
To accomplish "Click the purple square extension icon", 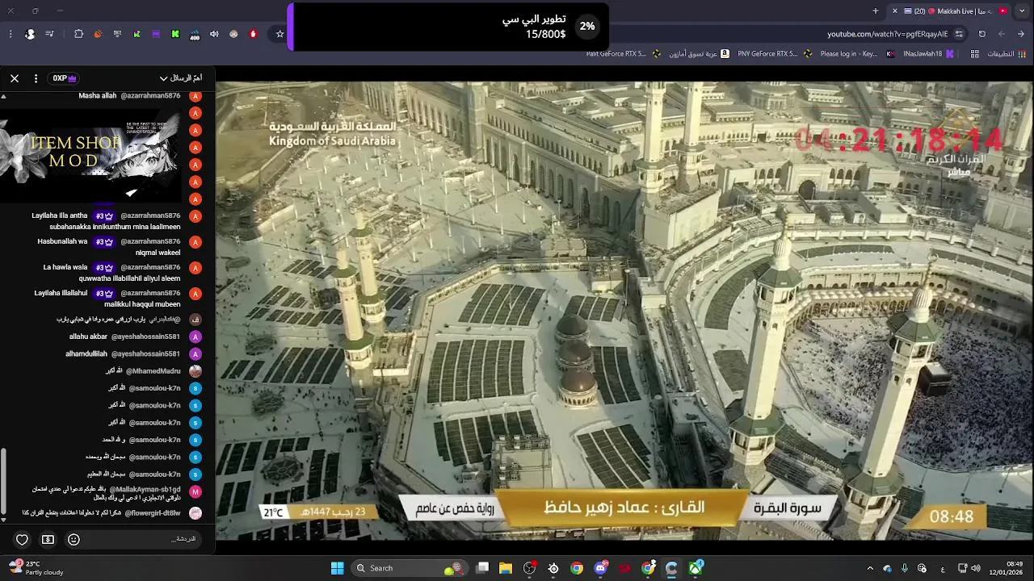I will pos(156,34).
